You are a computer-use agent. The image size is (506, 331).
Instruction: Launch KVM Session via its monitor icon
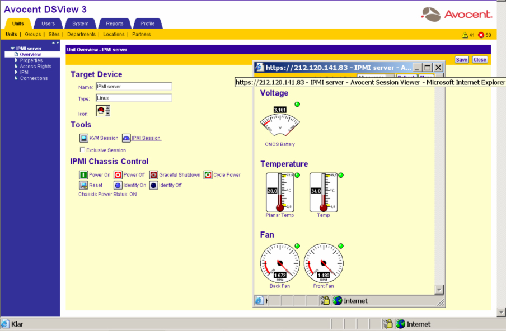coord(83,138)
